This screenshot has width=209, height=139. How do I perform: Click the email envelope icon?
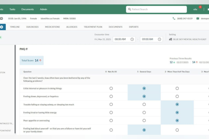(197, 18)
